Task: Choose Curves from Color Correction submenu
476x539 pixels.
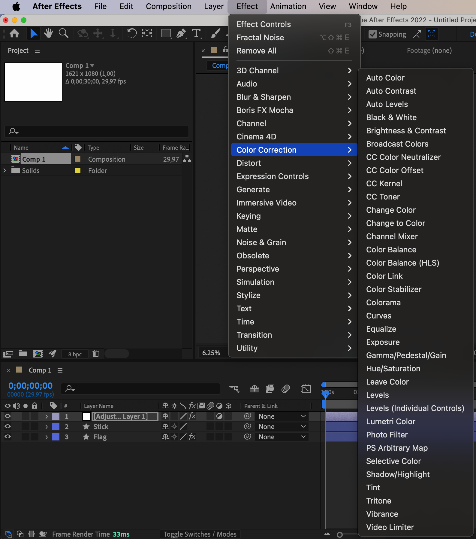Action: (379, 316)
